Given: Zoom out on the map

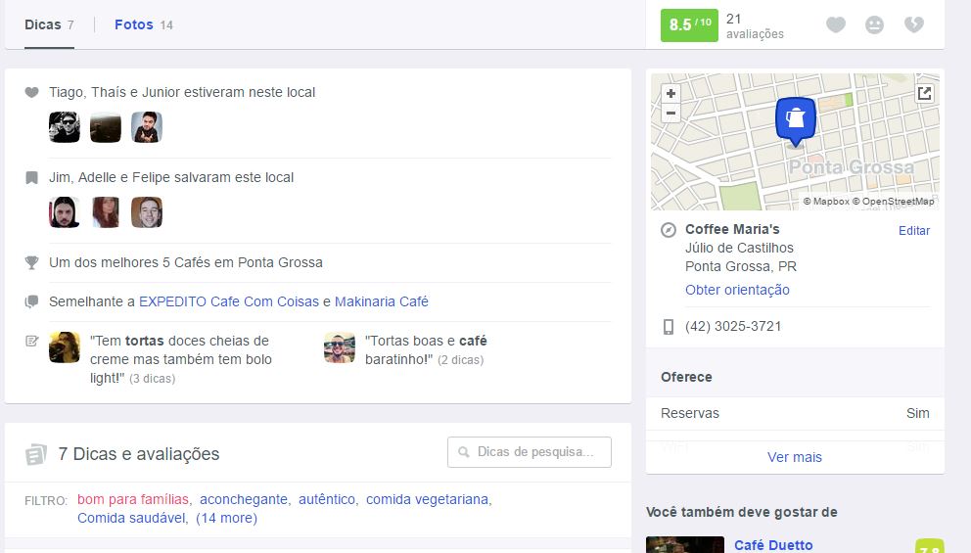Looking at the screenshot, I should point(670,113).
